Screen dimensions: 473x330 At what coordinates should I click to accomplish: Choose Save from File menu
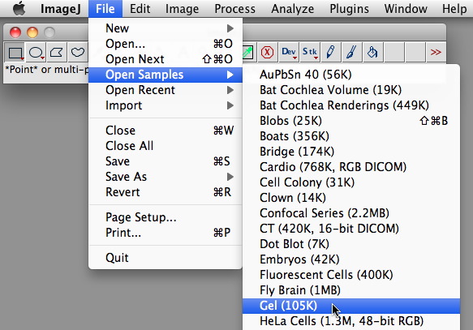click(166, 161)
